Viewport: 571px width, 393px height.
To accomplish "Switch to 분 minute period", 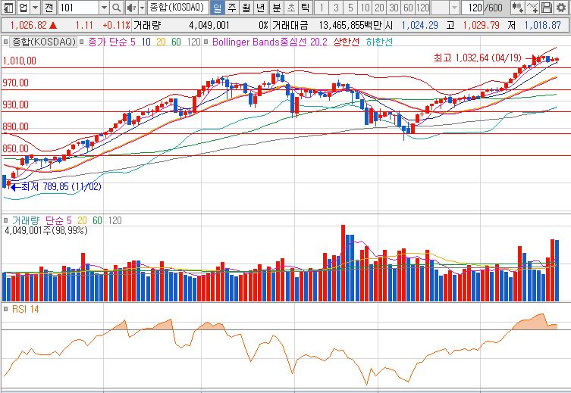I will click(277, 8).
